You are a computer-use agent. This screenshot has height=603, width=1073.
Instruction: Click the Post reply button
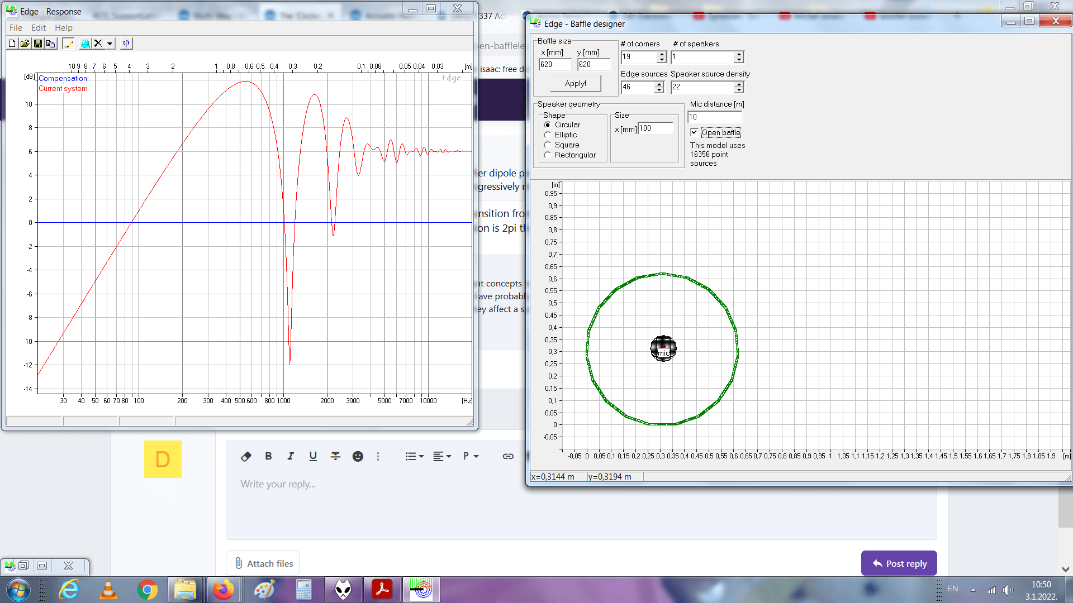coord(899,563)
